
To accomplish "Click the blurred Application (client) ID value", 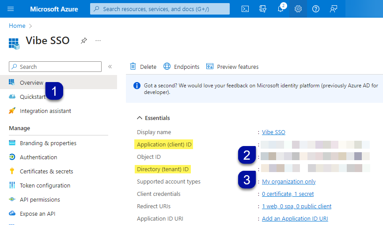I will (315, 145).
